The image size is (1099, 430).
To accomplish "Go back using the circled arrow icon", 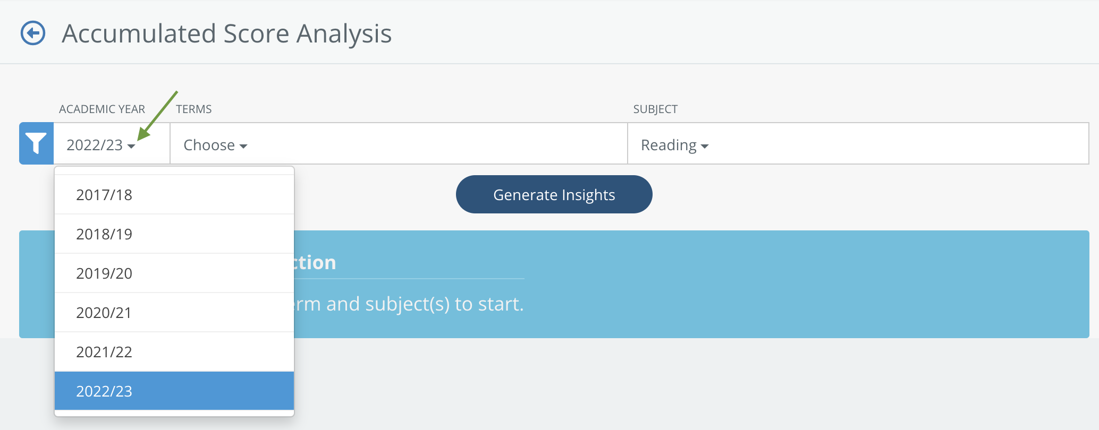I will point(33,33).
